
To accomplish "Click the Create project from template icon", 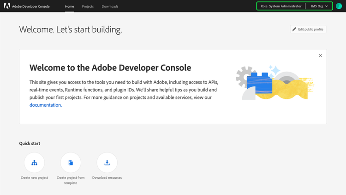I will tap(71, 163).
